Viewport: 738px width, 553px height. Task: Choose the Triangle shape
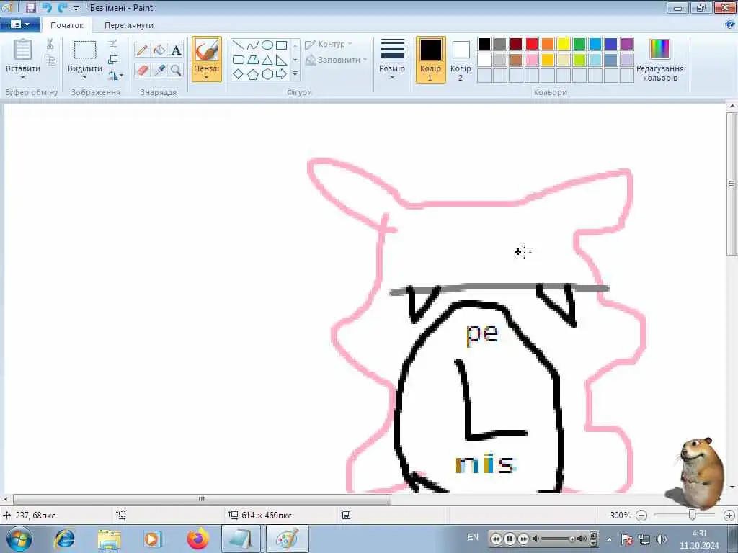(267, 60)
